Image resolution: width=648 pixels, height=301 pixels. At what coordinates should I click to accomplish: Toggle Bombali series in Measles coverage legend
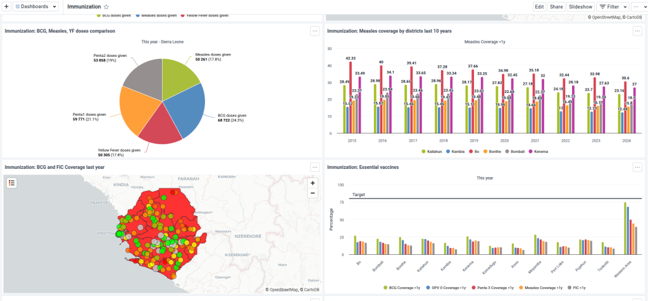pyautogui.click(x=515, y=152)
